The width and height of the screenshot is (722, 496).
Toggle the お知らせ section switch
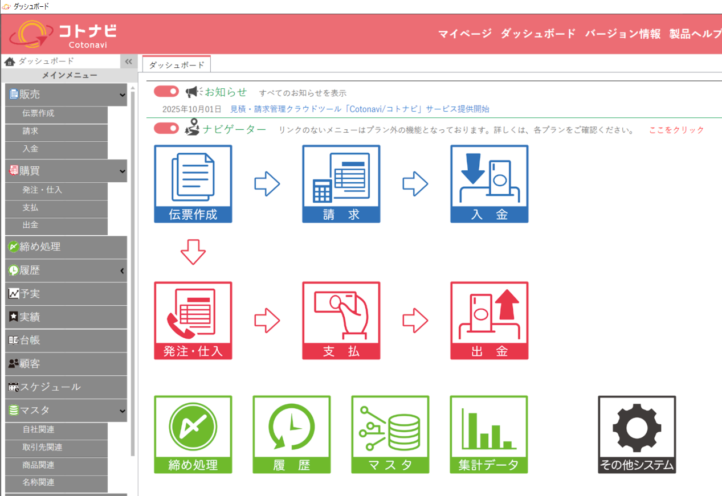pyautogui.click(x=166, y=92)
